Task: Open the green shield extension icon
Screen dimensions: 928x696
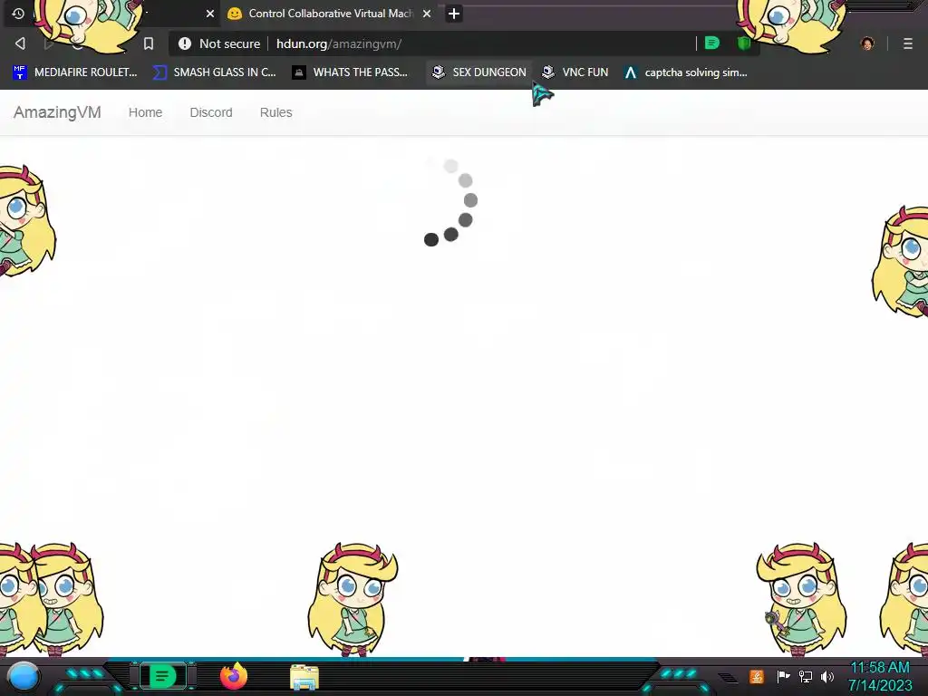Action: pyautogui.click(x=744, y=43)
